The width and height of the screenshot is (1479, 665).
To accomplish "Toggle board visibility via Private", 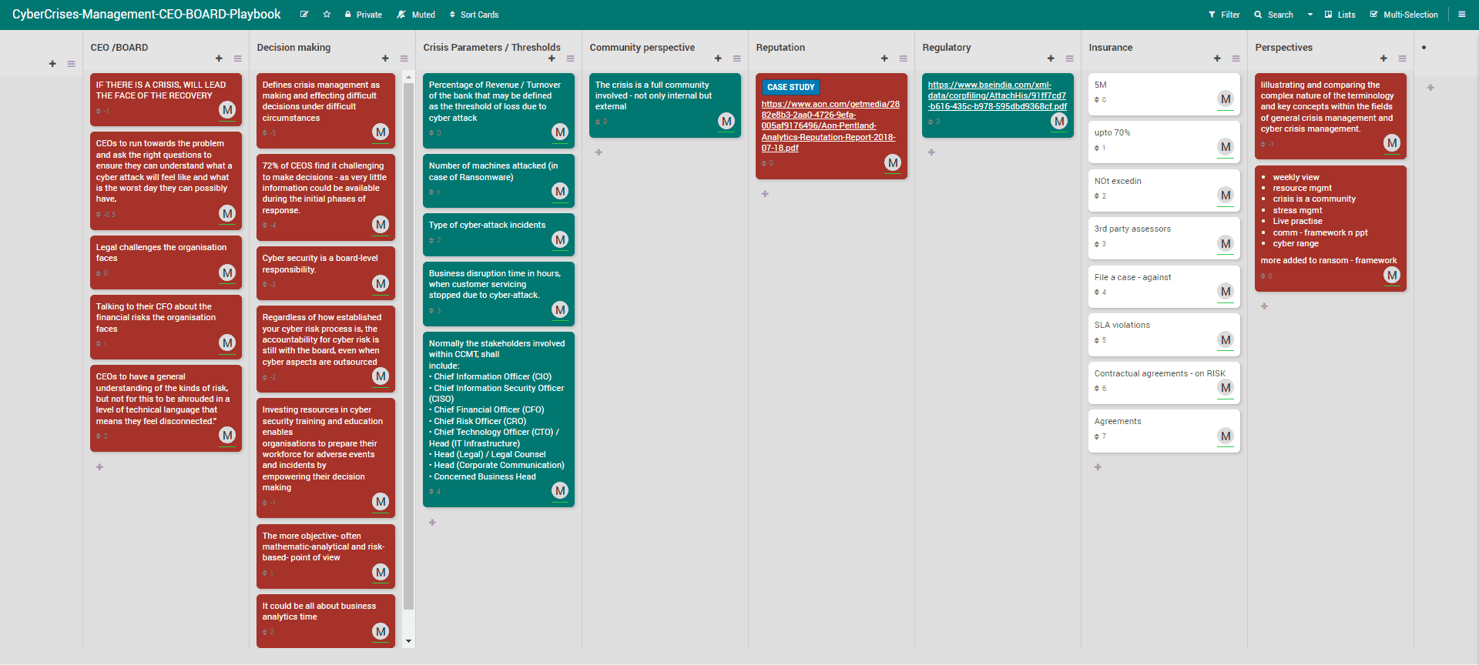I will [x=363, y=15].
